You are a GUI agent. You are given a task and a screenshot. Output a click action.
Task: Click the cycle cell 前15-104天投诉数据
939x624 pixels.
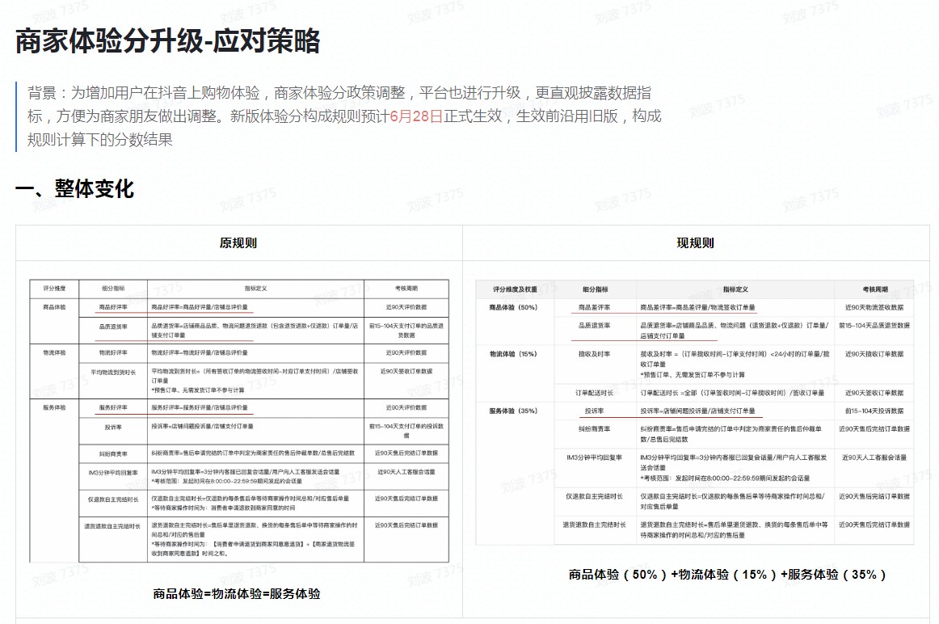[874, 411]
